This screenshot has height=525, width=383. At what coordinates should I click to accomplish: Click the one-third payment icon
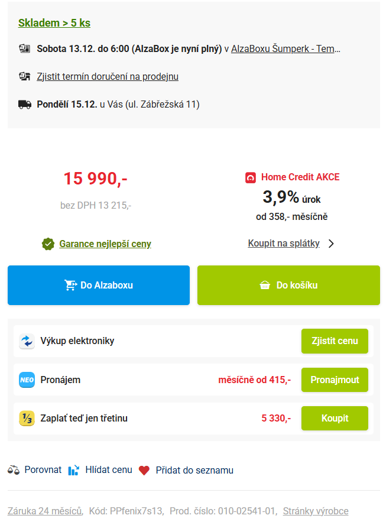27,419
